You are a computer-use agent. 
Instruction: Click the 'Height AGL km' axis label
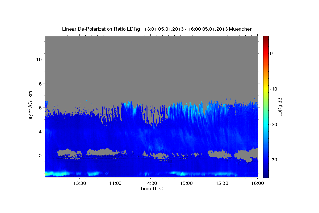(x=30, y=106)
